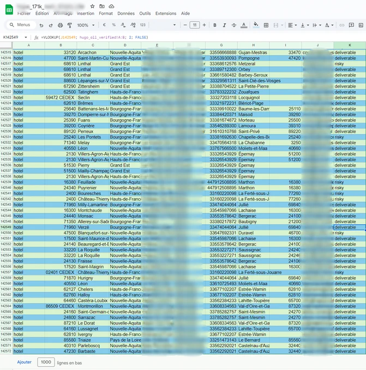Toggle bold formatting

pyautogui.click(x=215, y=25)
